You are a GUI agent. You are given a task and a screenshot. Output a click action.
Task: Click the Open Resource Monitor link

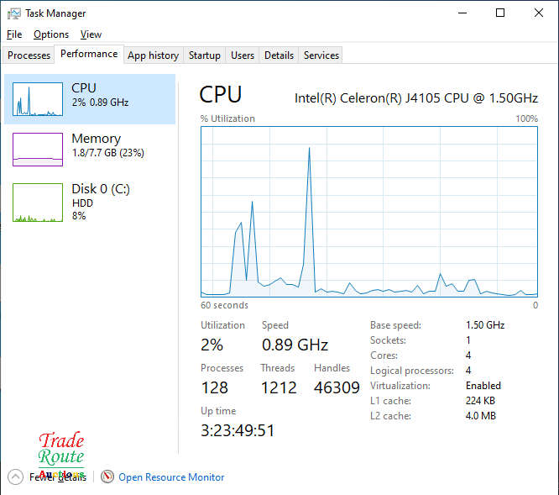point(171,477)
